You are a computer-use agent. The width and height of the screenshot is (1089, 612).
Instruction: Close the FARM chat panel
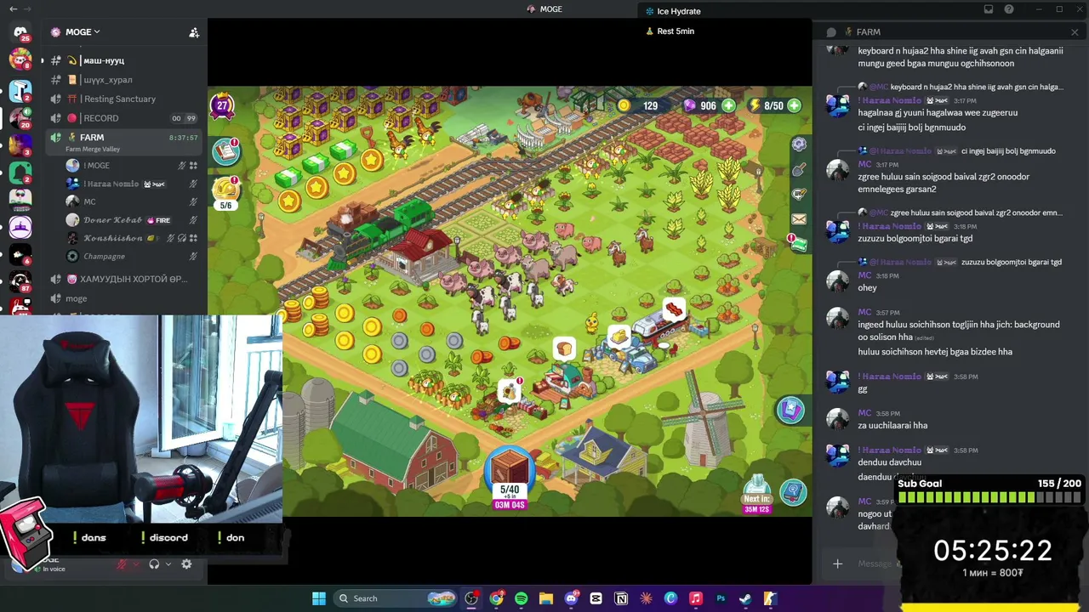pyautogui.click(x=1075, y=32)
